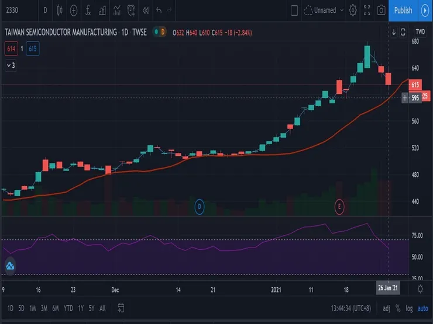Click the Publish button
Viewport: 433px width, 324px height.
[403, 11]
